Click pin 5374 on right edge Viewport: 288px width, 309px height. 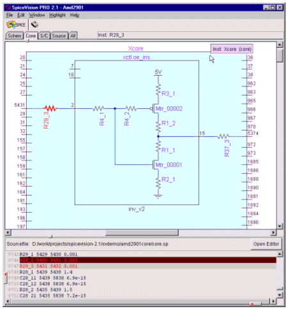click(x=253, y=133)
